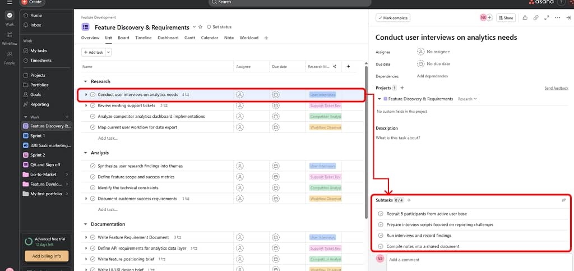Image resolution: width=574 pixels, height=271 pixels.
Task: Collapse the Documentation section
Action: [x=86, y=224]
